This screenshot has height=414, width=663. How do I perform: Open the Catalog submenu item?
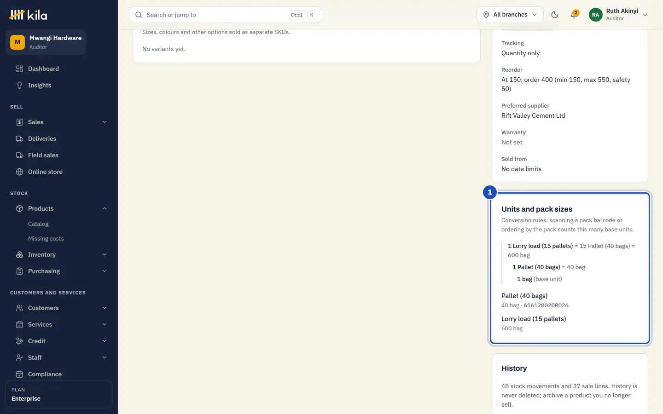(x=38, y=224)
